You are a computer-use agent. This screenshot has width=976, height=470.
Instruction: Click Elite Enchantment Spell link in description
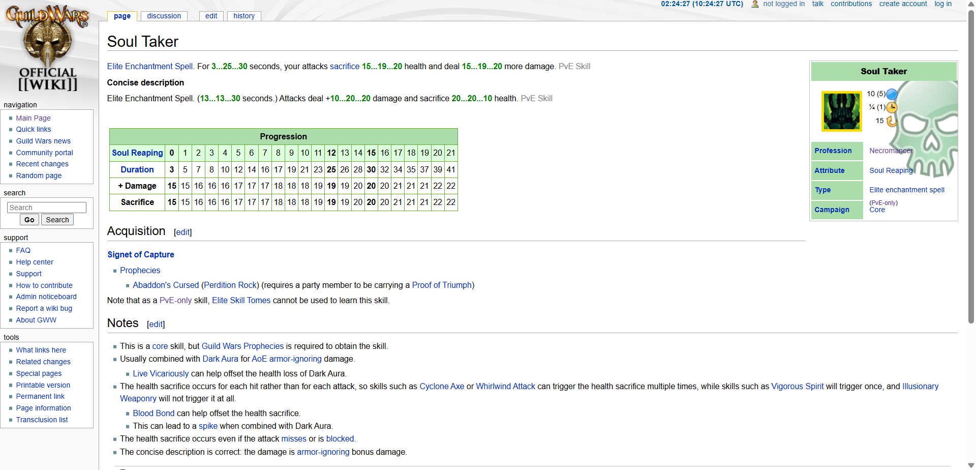[151, 66]
